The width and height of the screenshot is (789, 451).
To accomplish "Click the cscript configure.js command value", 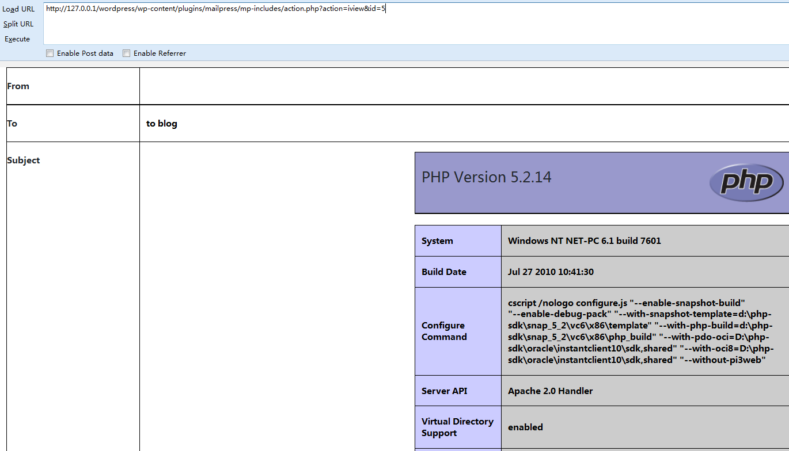I will 640,331.
